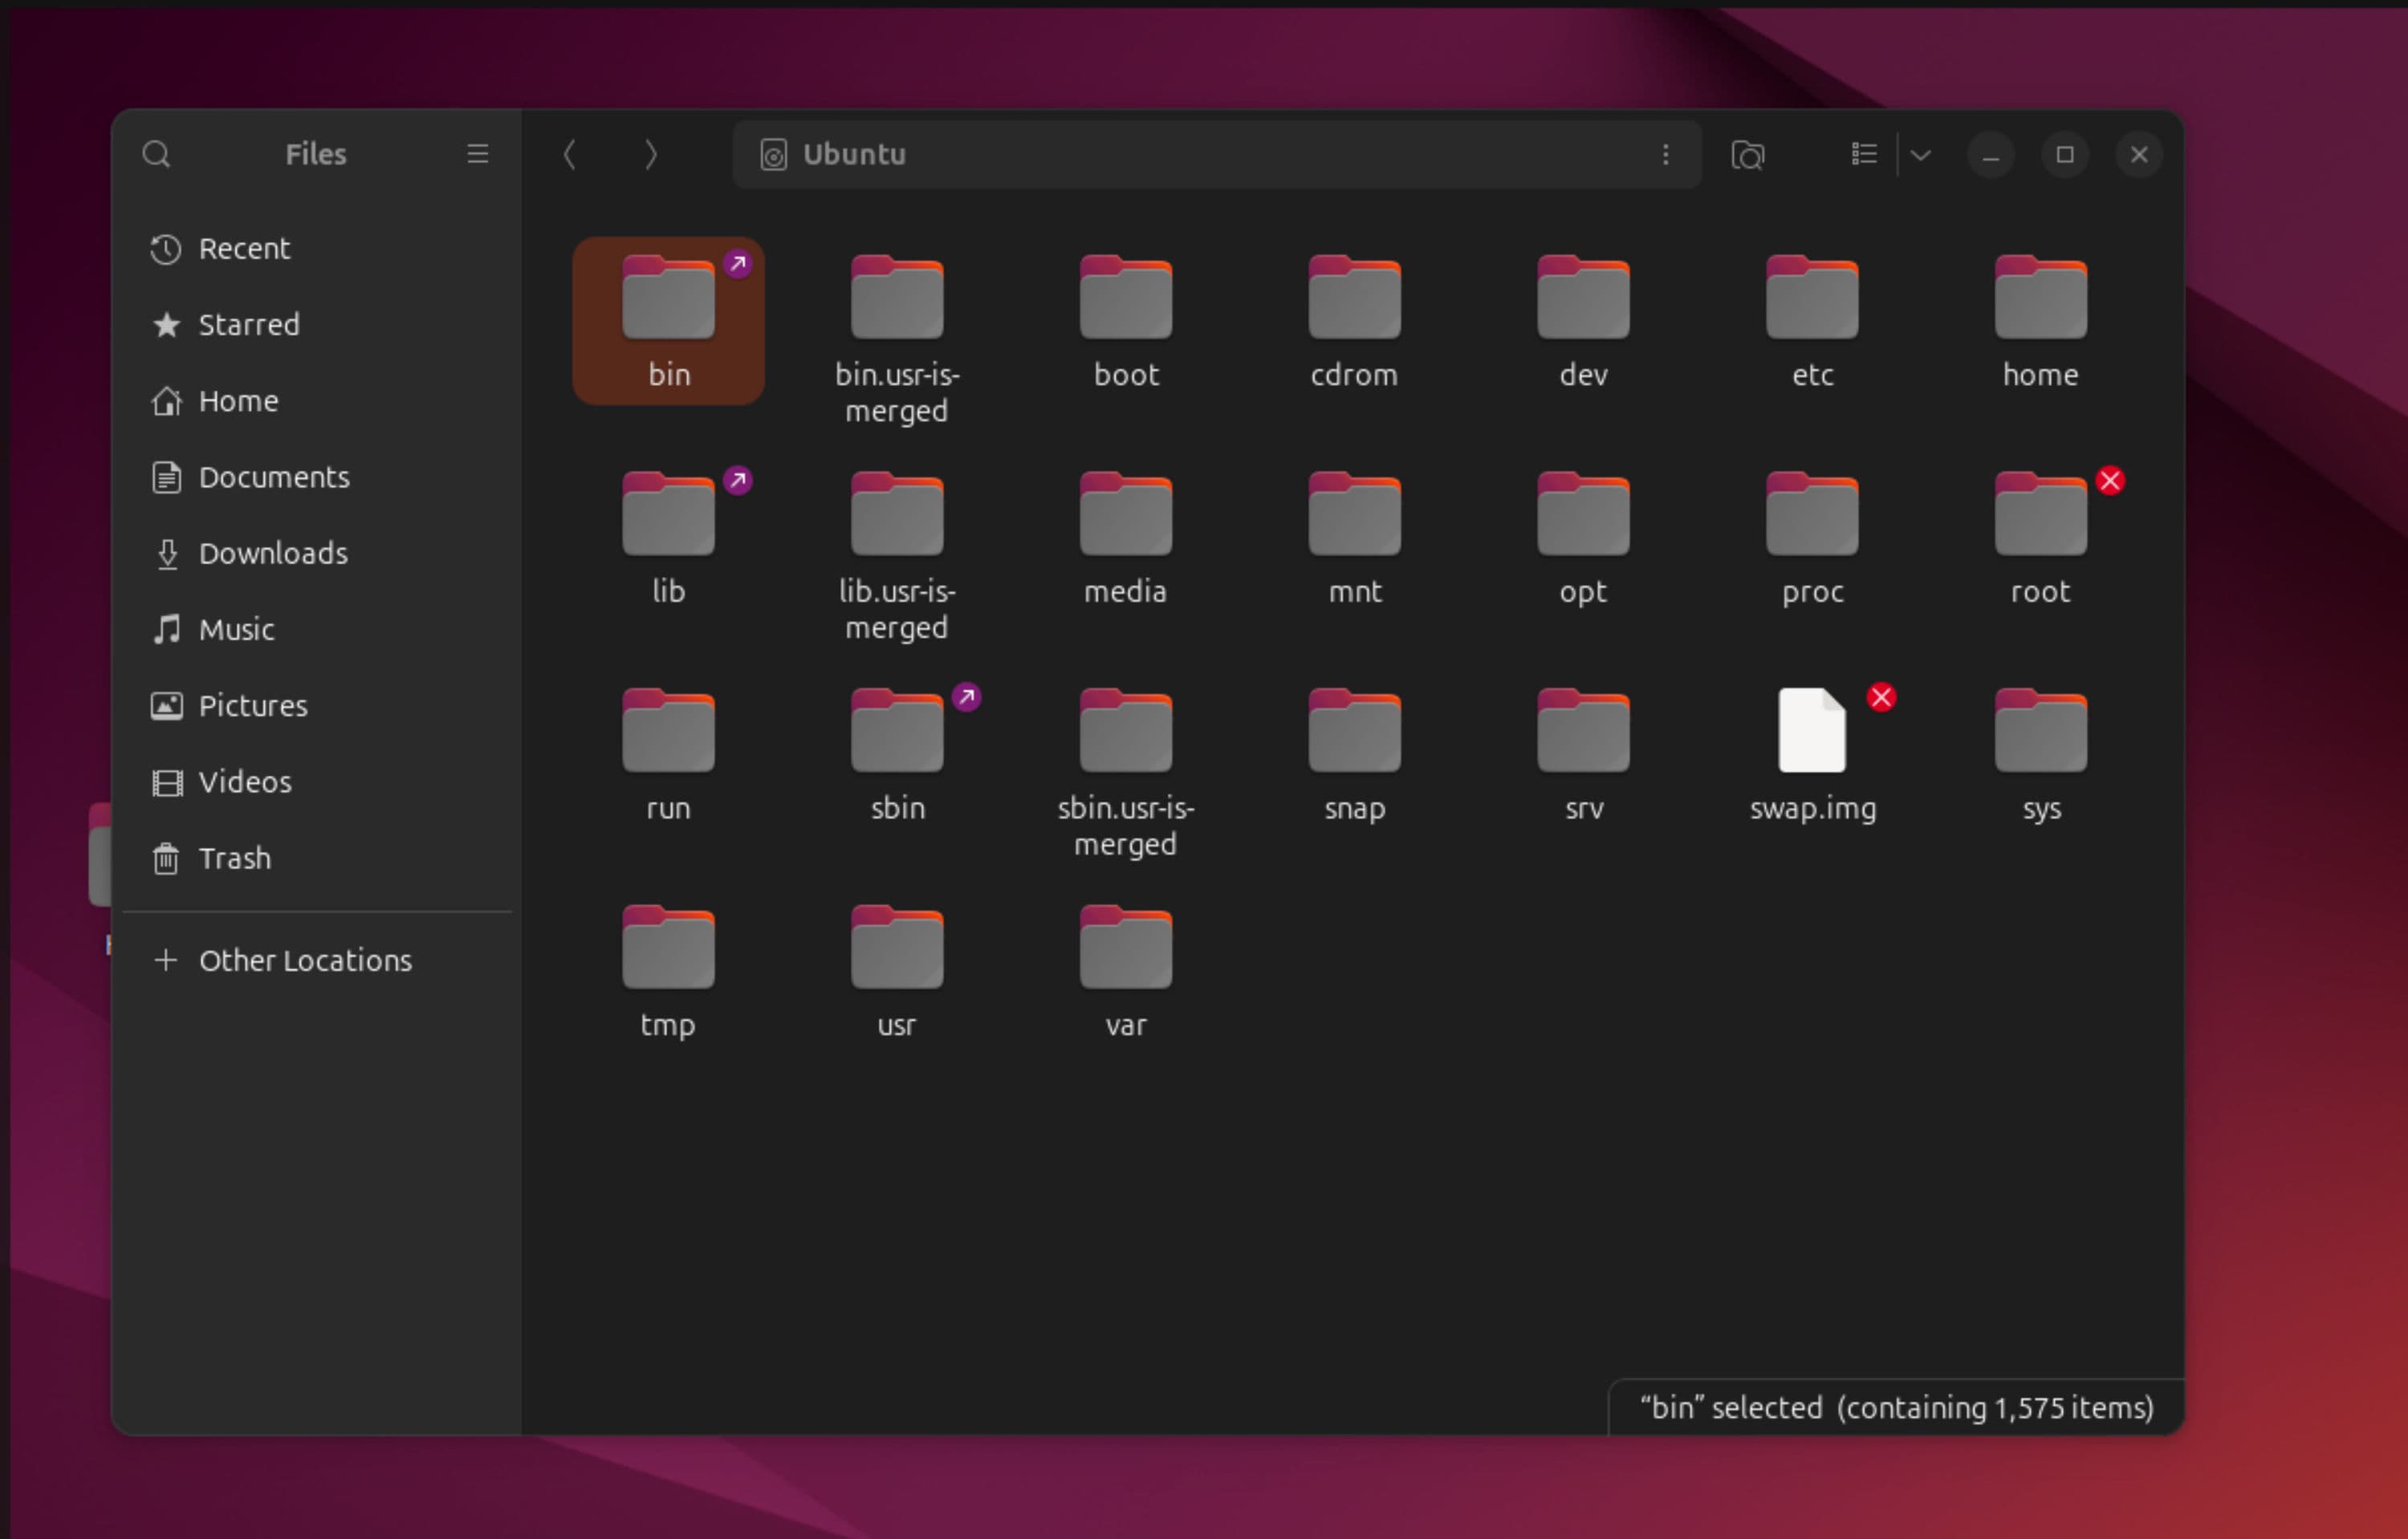2408x1539 pixels.
Task: Open Trash from the sidebar
Action: pos(234,859)
